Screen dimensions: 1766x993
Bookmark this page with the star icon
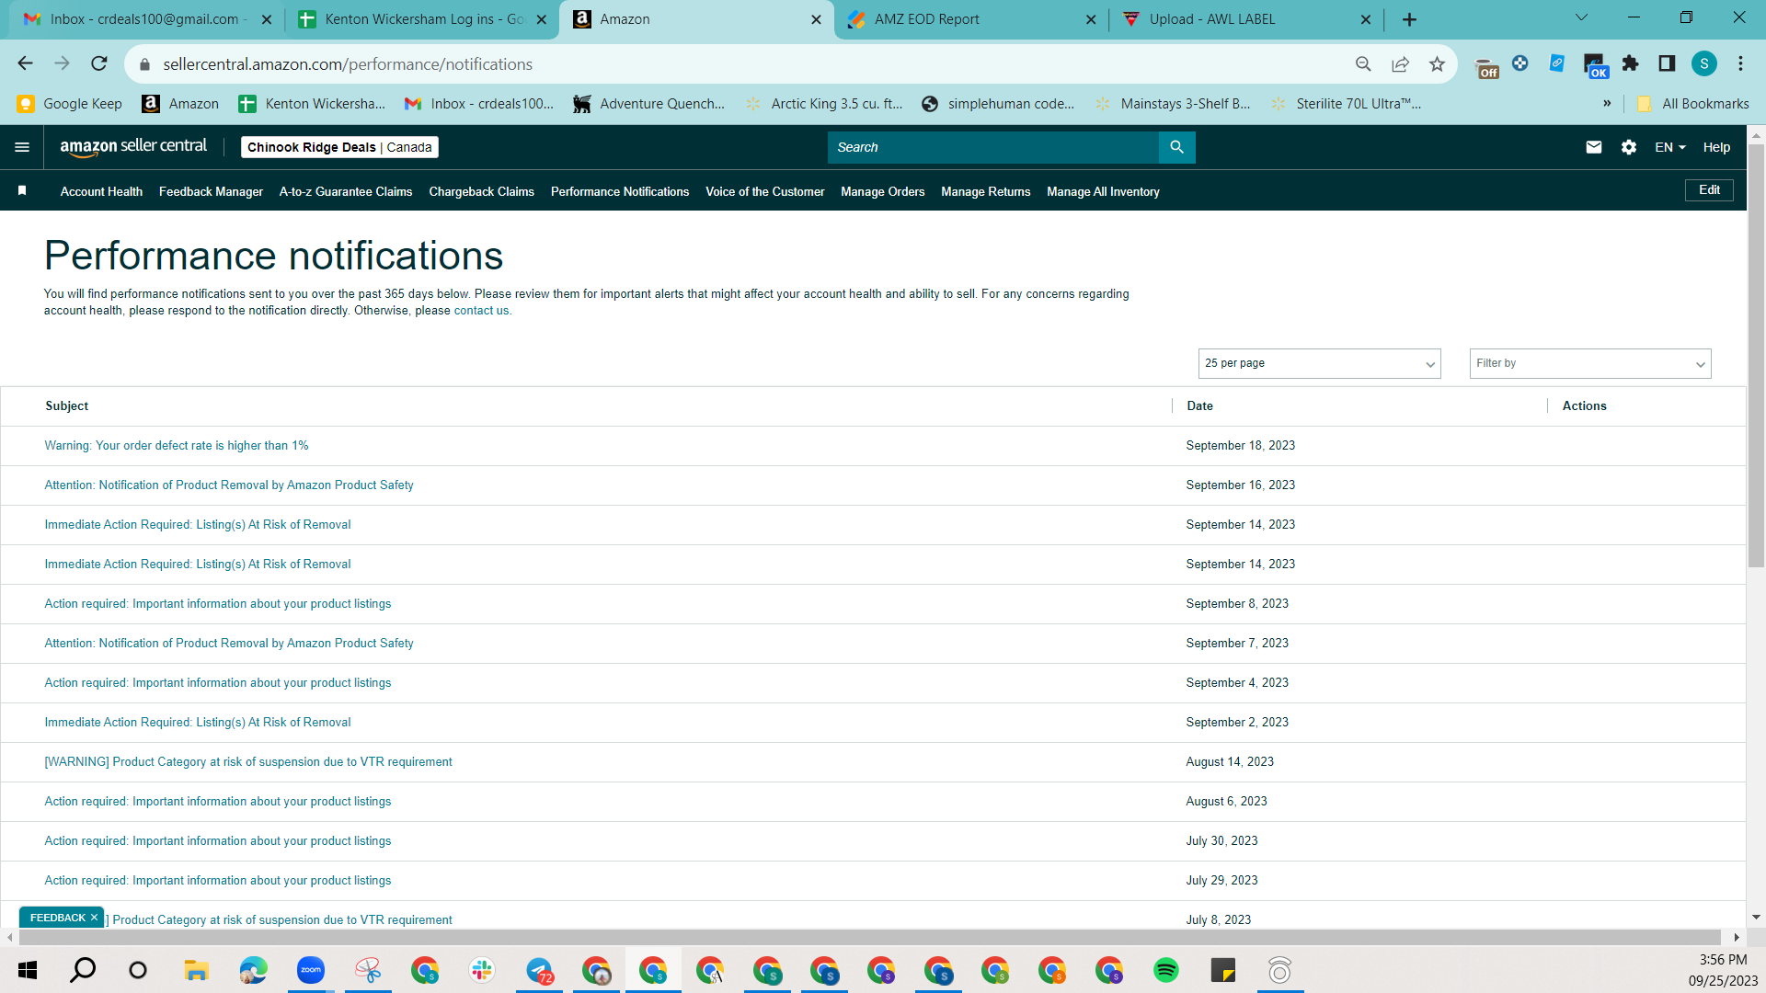[1437, 63]
